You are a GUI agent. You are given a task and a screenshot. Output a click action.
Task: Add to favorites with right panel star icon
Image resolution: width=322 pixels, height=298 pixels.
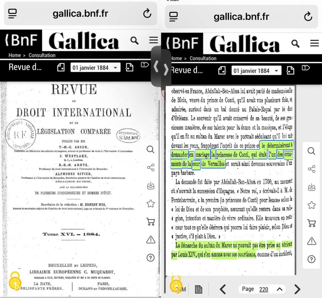click(311, 205)
